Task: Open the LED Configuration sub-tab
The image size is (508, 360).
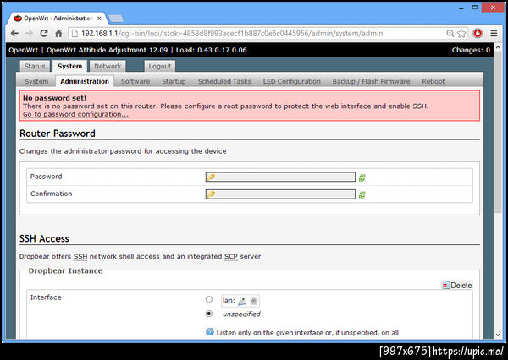Action: click(291, 81)
